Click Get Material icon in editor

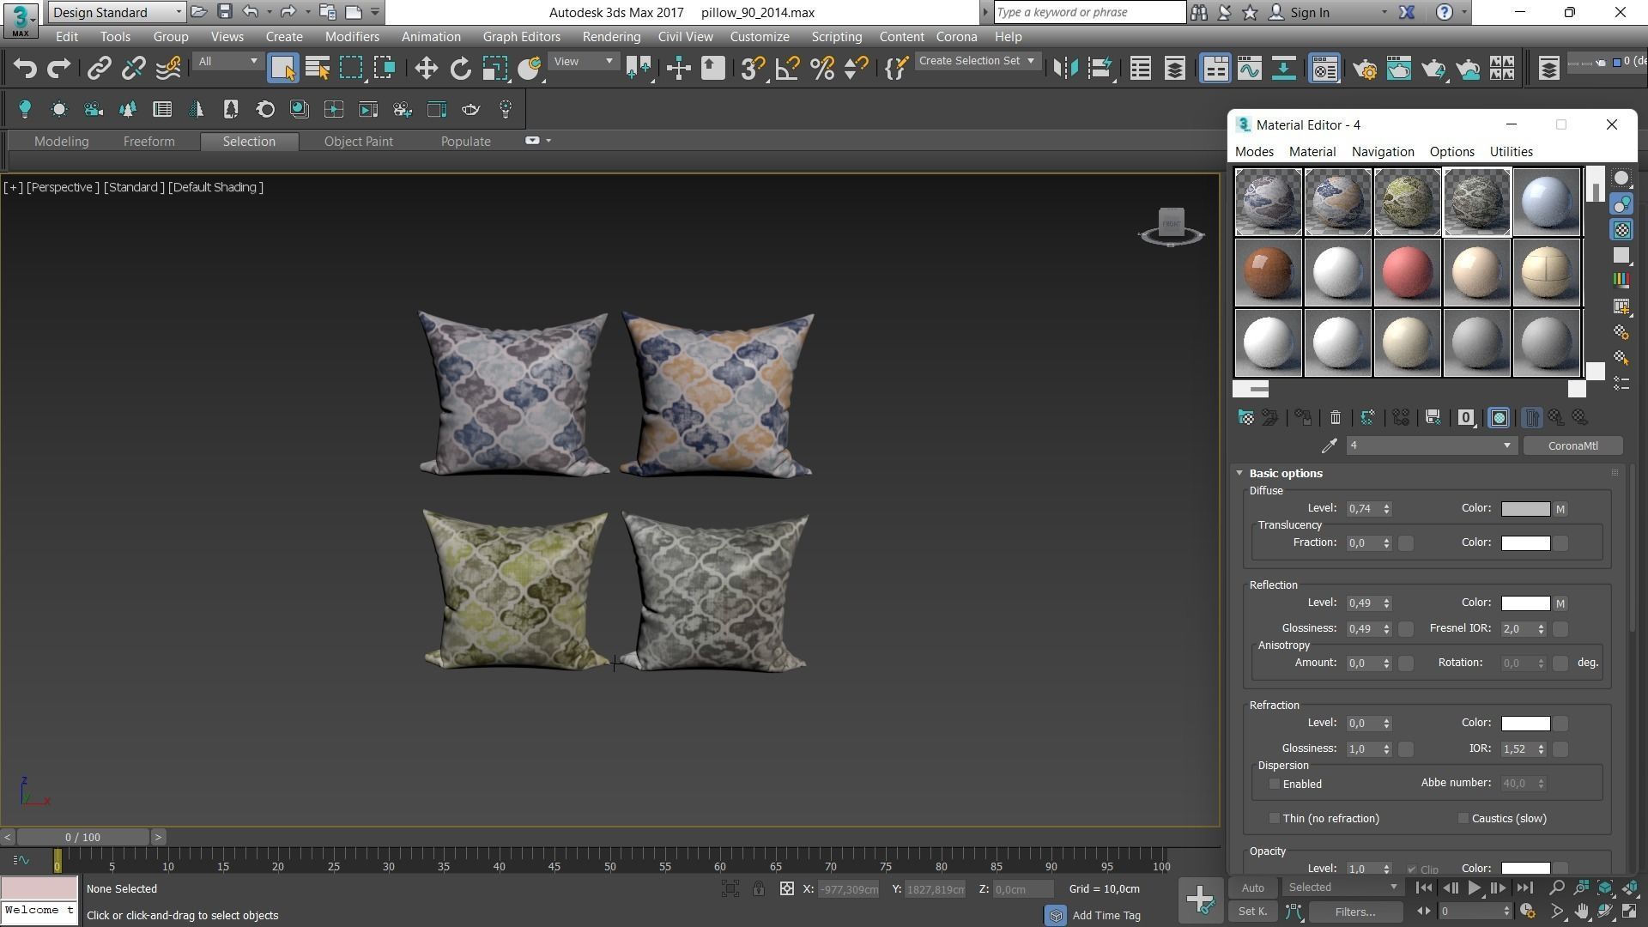(x=1245, y=418)
